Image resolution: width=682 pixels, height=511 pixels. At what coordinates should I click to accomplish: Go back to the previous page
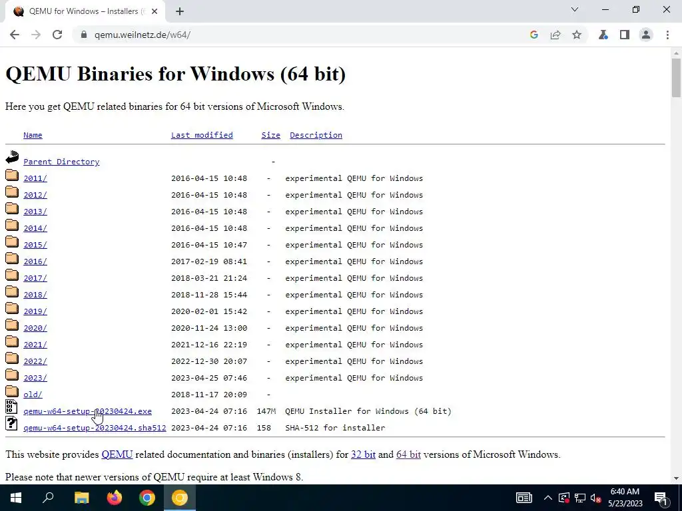pos(15,35)
